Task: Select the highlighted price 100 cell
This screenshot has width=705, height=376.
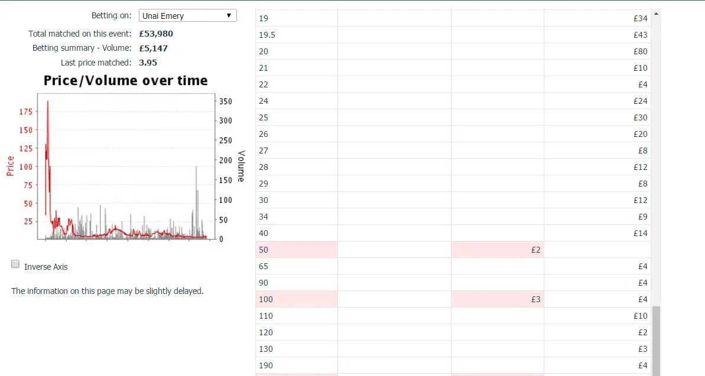Action: click(296, 299)
